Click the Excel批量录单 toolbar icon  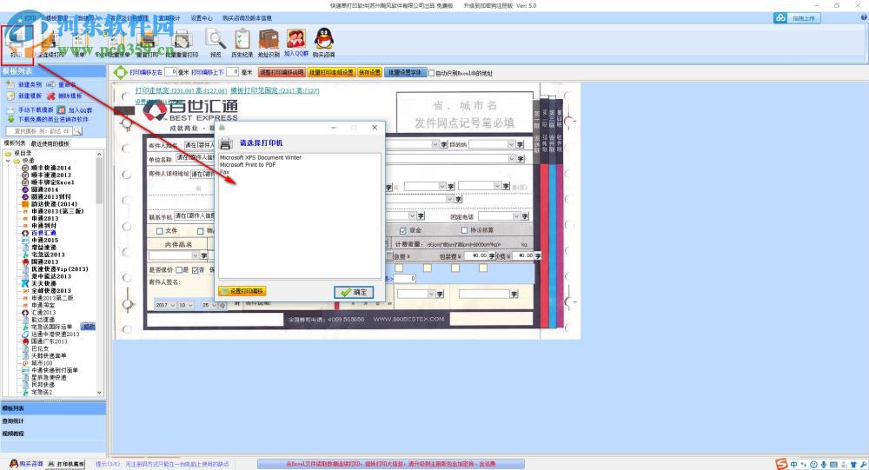(112, 43)
